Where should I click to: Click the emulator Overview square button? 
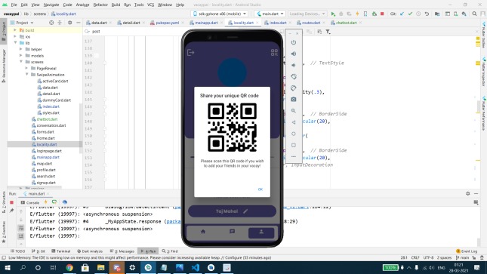[x=294, y=145]
